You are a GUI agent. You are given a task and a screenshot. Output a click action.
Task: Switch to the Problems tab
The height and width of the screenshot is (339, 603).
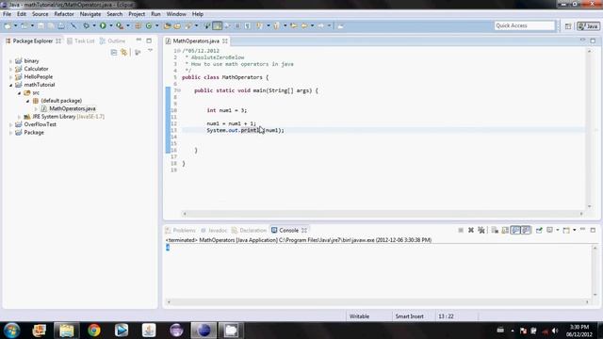click(180, 230)
